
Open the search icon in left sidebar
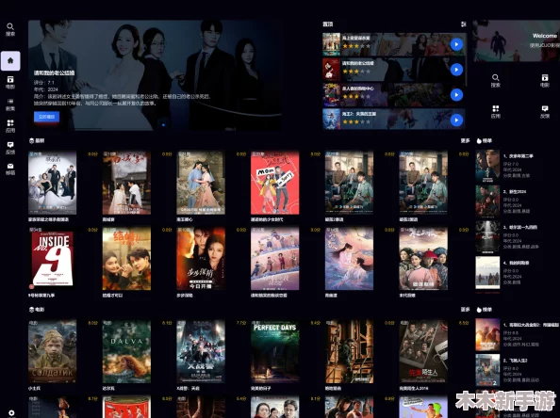coord(10,29)
